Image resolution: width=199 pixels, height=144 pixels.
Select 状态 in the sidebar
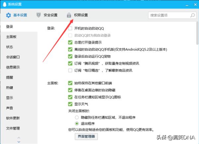(19, 47)
